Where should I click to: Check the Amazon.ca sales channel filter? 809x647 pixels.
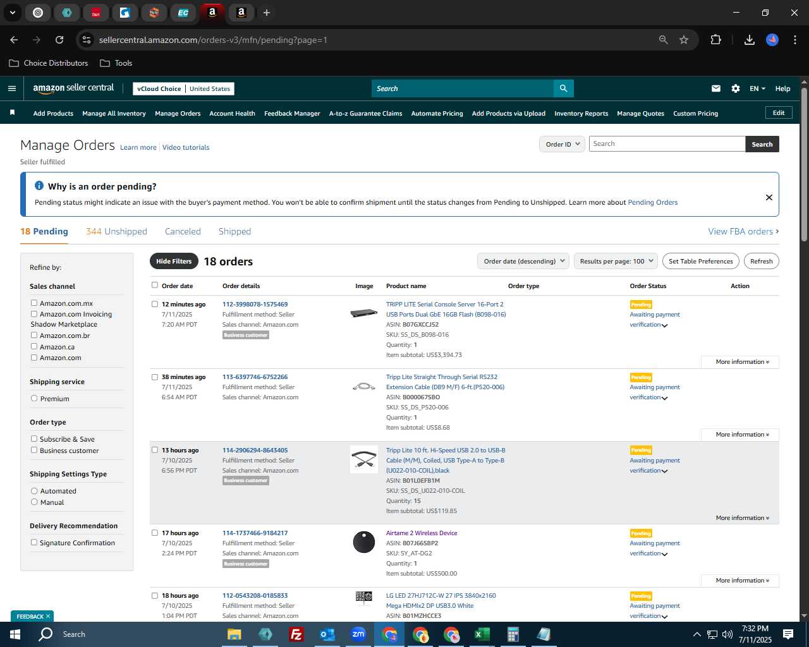point(34,346)
